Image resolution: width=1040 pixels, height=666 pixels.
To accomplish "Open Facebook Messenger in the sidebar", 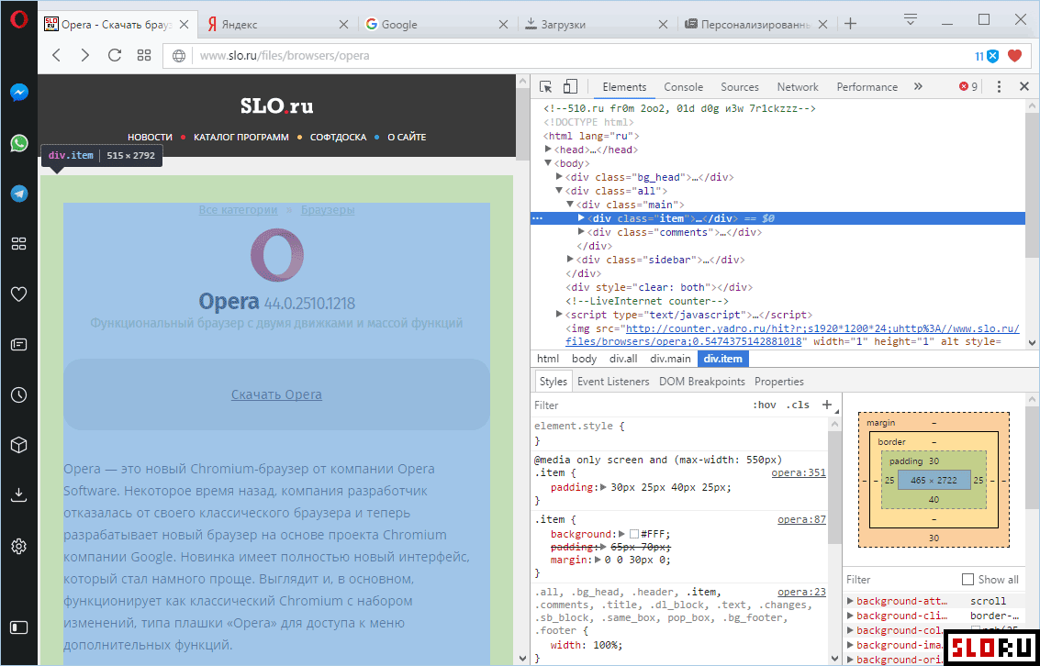I will (x=18, y=92).
